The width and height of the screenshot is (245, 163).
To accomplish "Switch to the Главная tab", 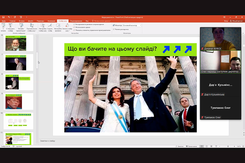I will (13, 21).
